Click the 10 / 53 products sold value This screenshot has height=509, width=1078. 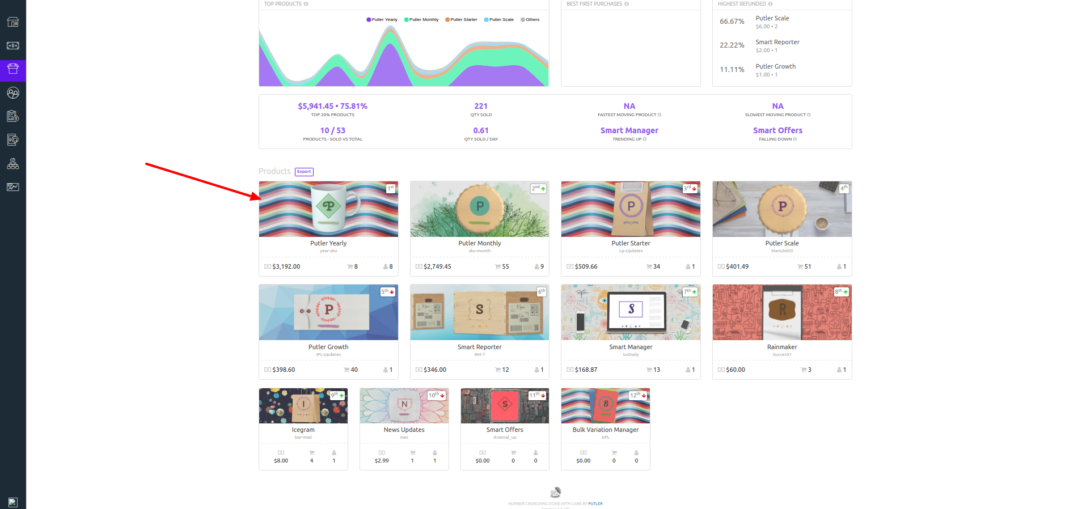point(333,130)
